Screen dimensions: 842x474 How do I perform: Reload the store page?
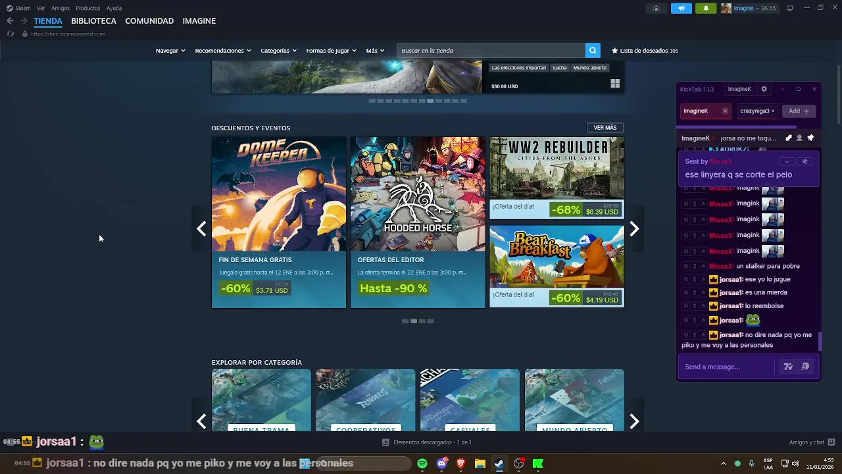tap(10, 34)
